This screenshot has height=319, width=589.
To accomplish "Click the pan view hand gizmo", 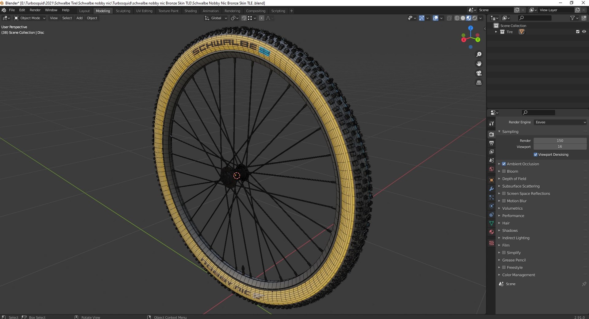I will [x=479, y=64].
